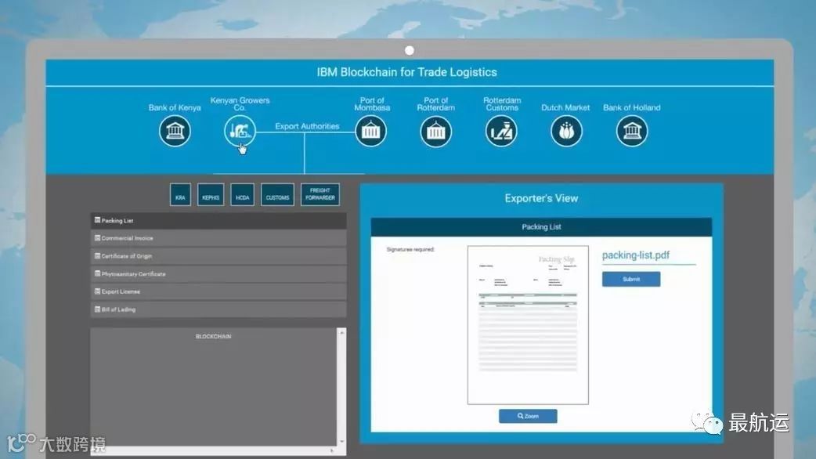Click the packing-list.pdf filename field
The height and width of the screenshot is (459, 816).
[x=648, y=255]
